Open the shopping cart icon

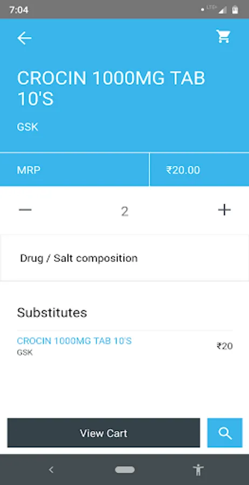pyautogui.click(x=223, y=37)
